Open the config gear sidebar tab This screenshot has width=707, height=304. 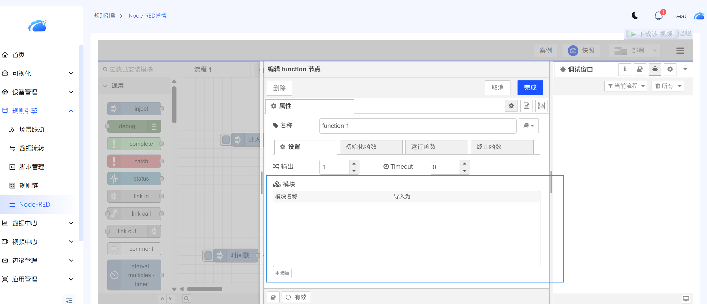pyautogui.click(x=670, y=69)
